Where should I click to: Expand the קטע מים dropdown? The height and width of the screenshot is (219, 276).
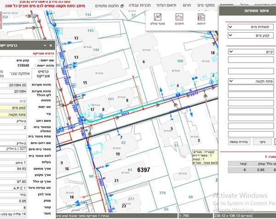[251, 35]
